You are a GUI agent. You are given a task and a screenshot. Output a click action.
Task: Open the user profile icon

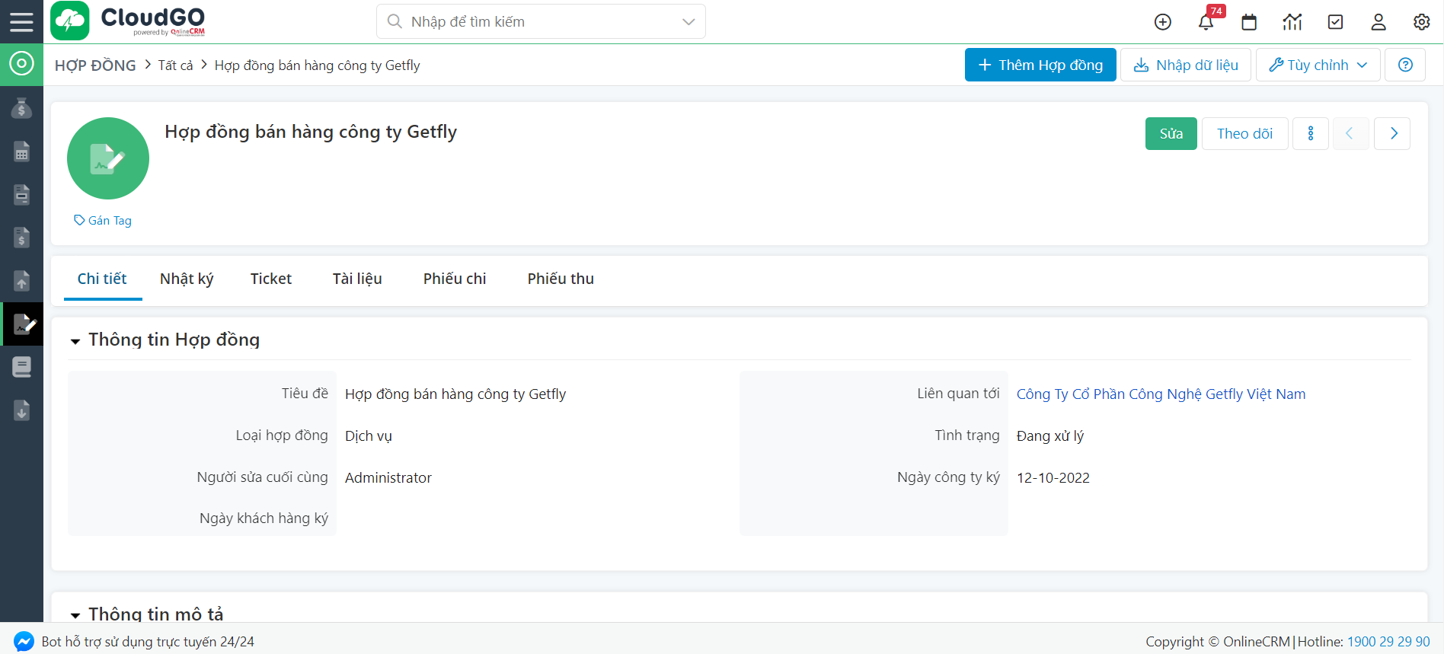[x=1378, y=22]
